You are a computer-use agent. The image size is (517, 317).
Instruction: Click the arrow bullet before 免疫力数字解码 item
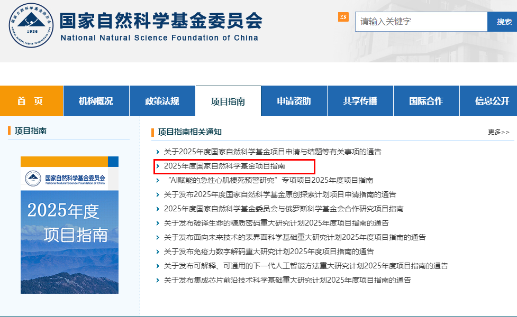pyautogui.click(x=158, y=251)
